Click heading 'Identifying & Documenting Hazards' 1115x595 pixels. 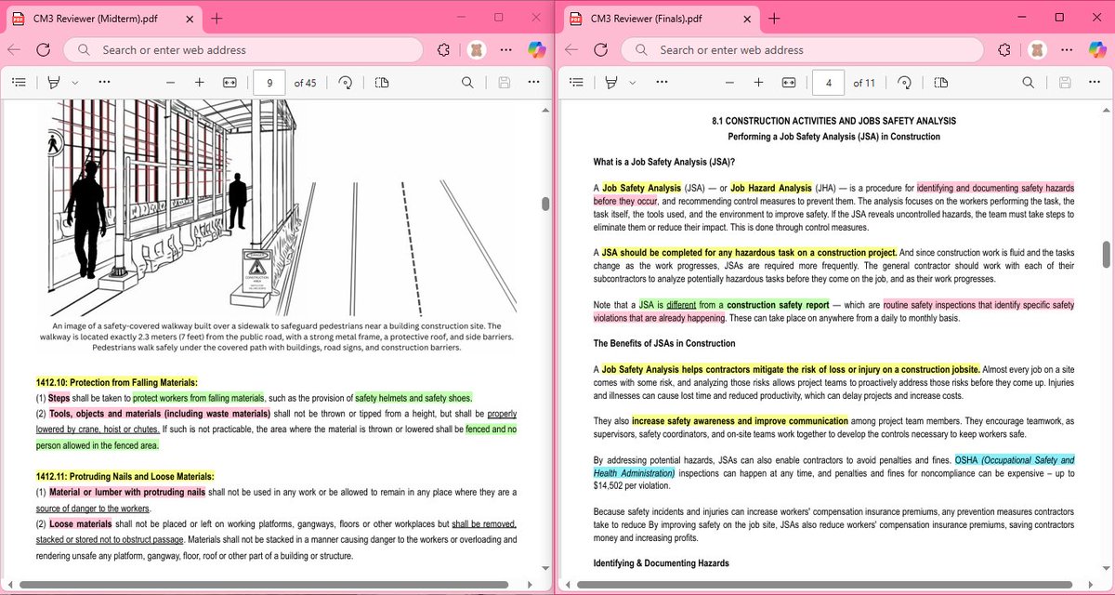click(661, 563)
